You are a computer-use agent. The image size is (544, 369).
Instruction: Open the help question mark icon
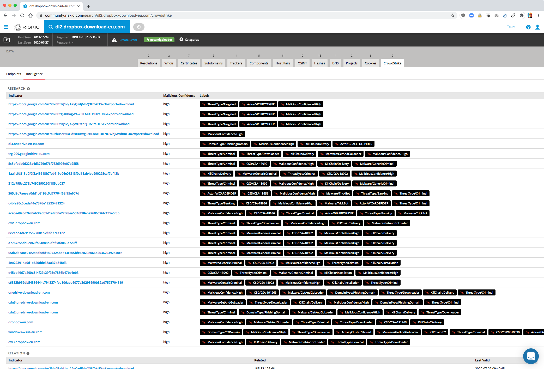528,27
